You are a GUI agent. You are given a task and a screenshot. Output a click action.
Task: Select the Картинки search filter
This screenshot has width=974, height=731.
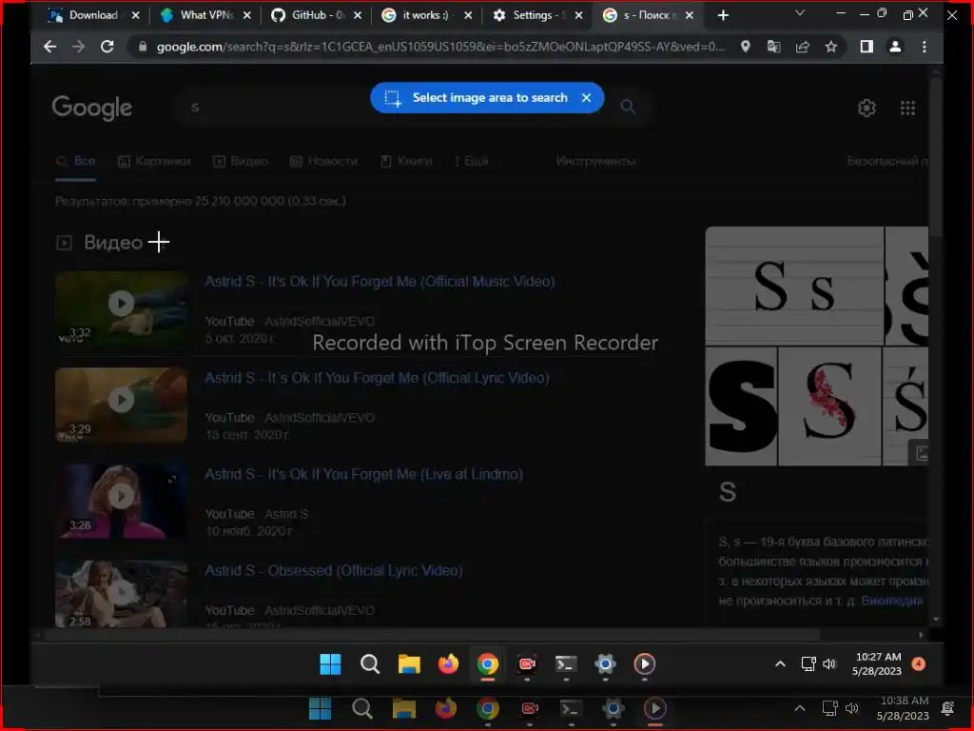point(154,161)
